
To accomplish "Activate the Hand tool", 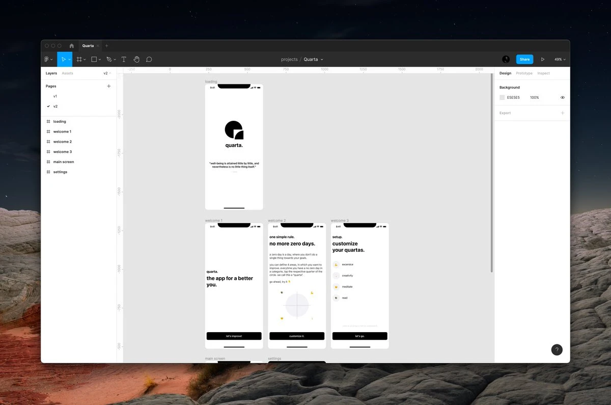I will 136,60.
